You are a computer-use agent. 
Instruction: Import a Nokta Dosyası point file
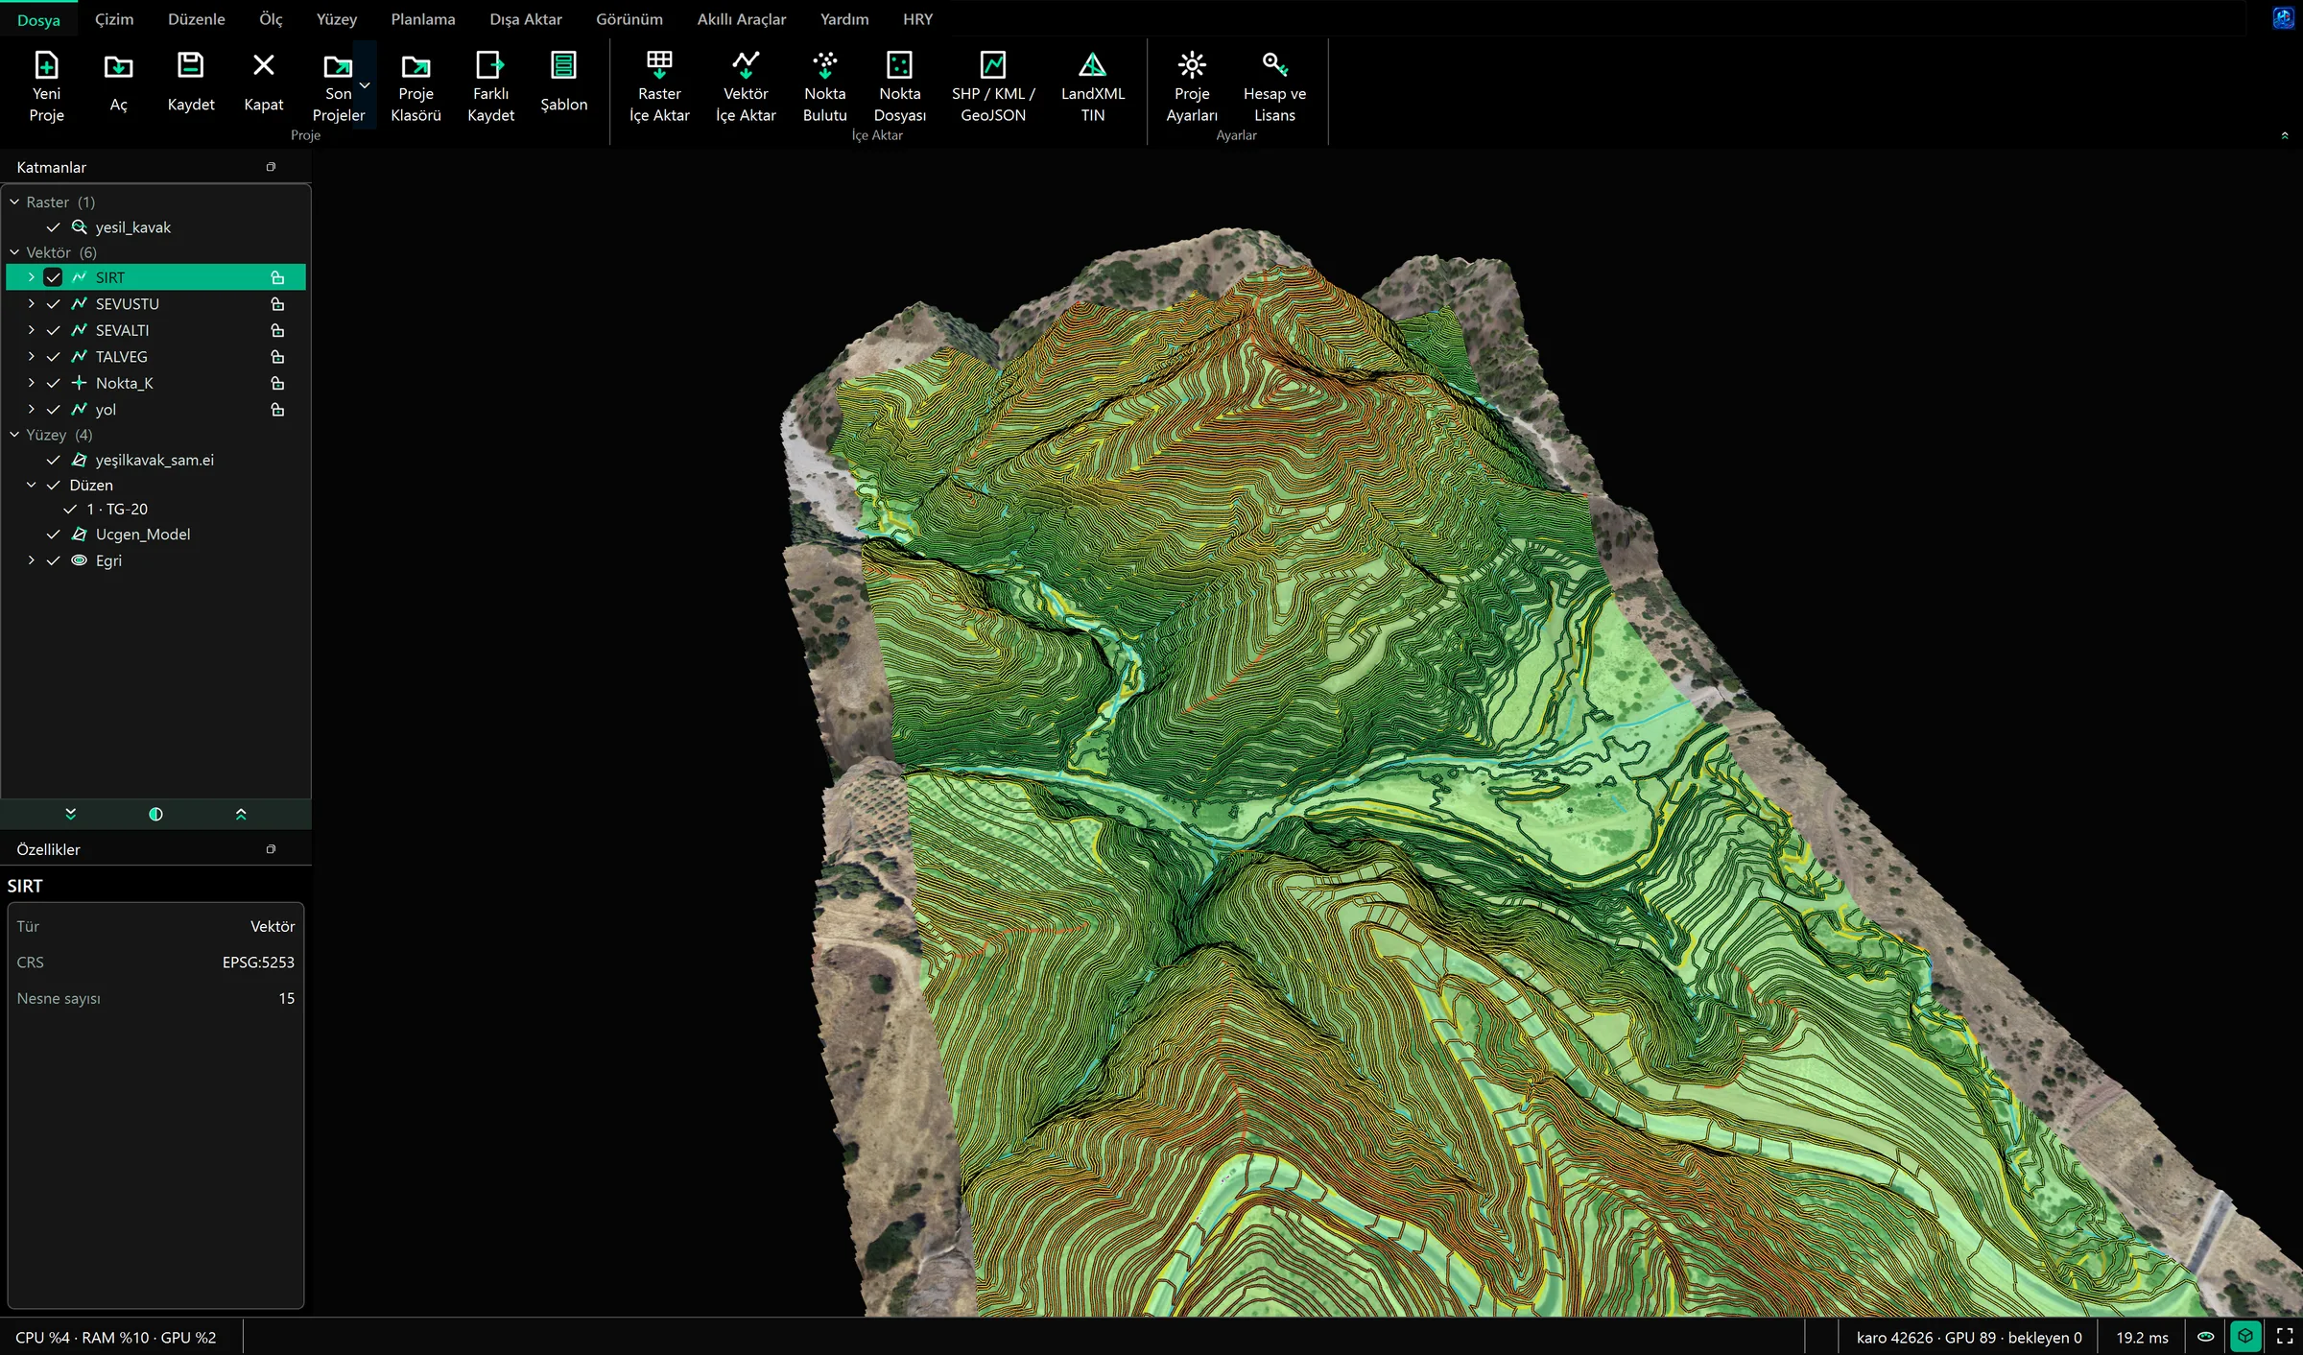pos(899,86)
